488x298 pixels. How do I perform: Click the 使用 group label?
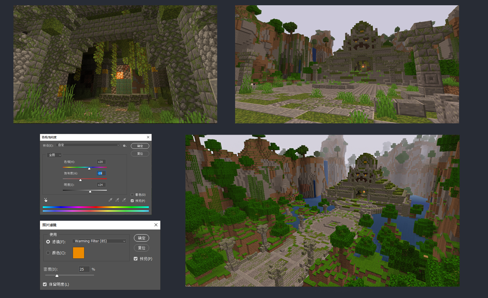tap(53, 234)
